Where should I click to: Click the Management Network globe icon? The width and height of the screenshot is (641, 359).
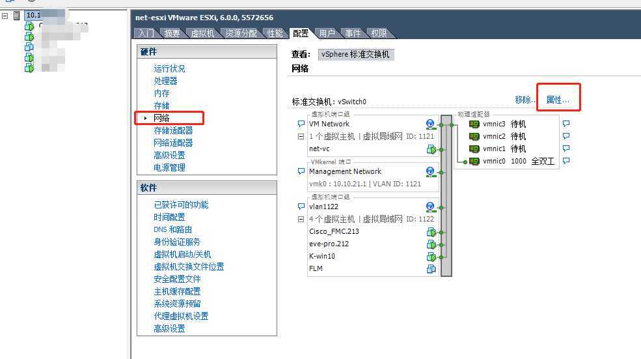430,171
